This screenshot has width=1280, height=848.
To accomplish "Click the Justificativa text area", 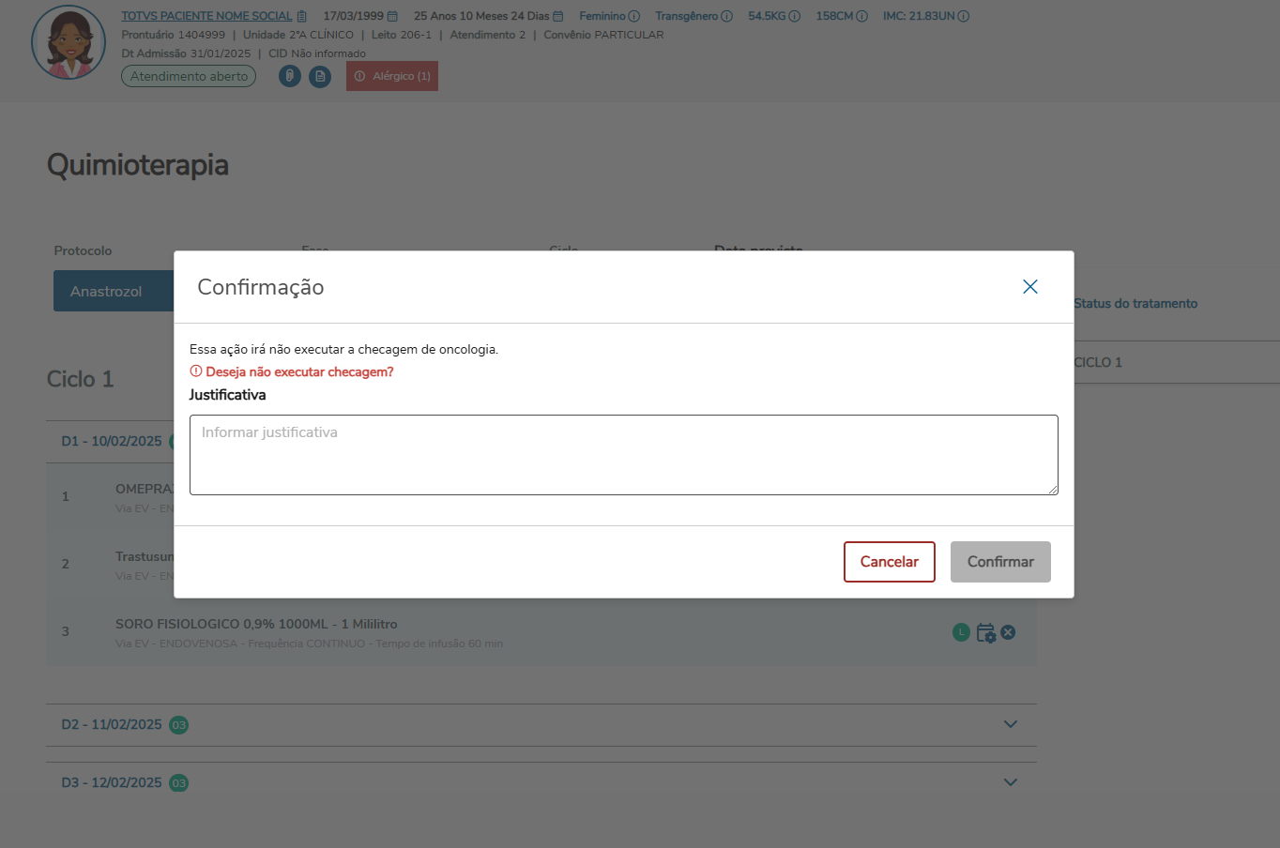I will click(623, 455).
